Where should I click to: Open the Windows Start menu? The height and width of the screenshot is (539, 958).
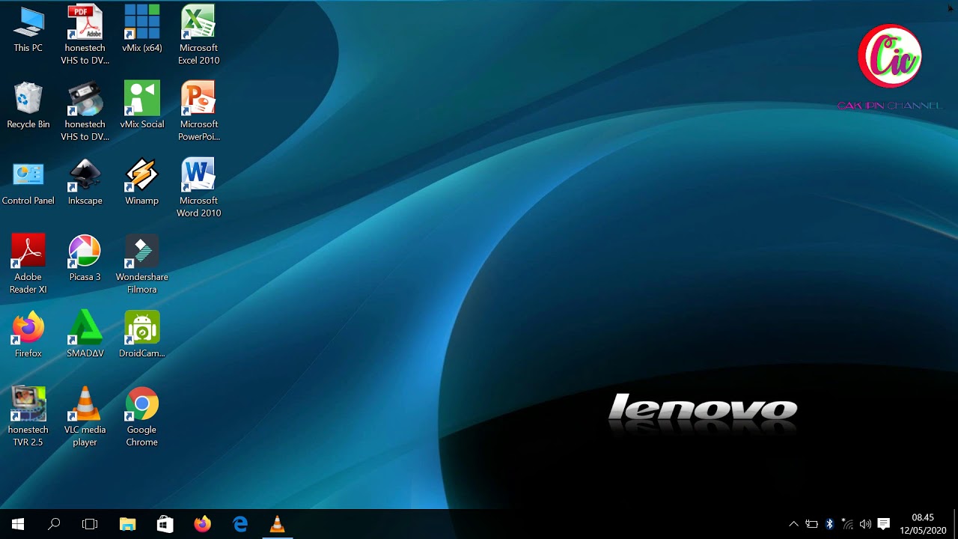[x=18, y=524]
